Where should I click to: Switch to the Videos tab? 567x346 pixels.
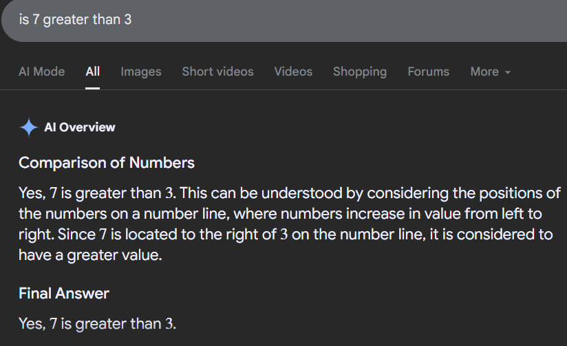[293, 72]
